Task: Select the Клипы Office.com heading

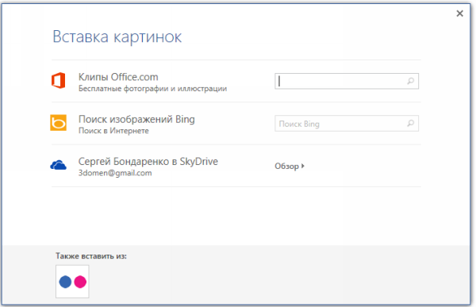Action: [x=118, y=77]
